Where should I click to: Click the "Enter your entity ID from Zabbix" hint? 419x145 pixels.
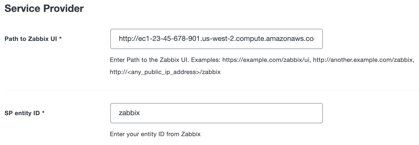155,134
